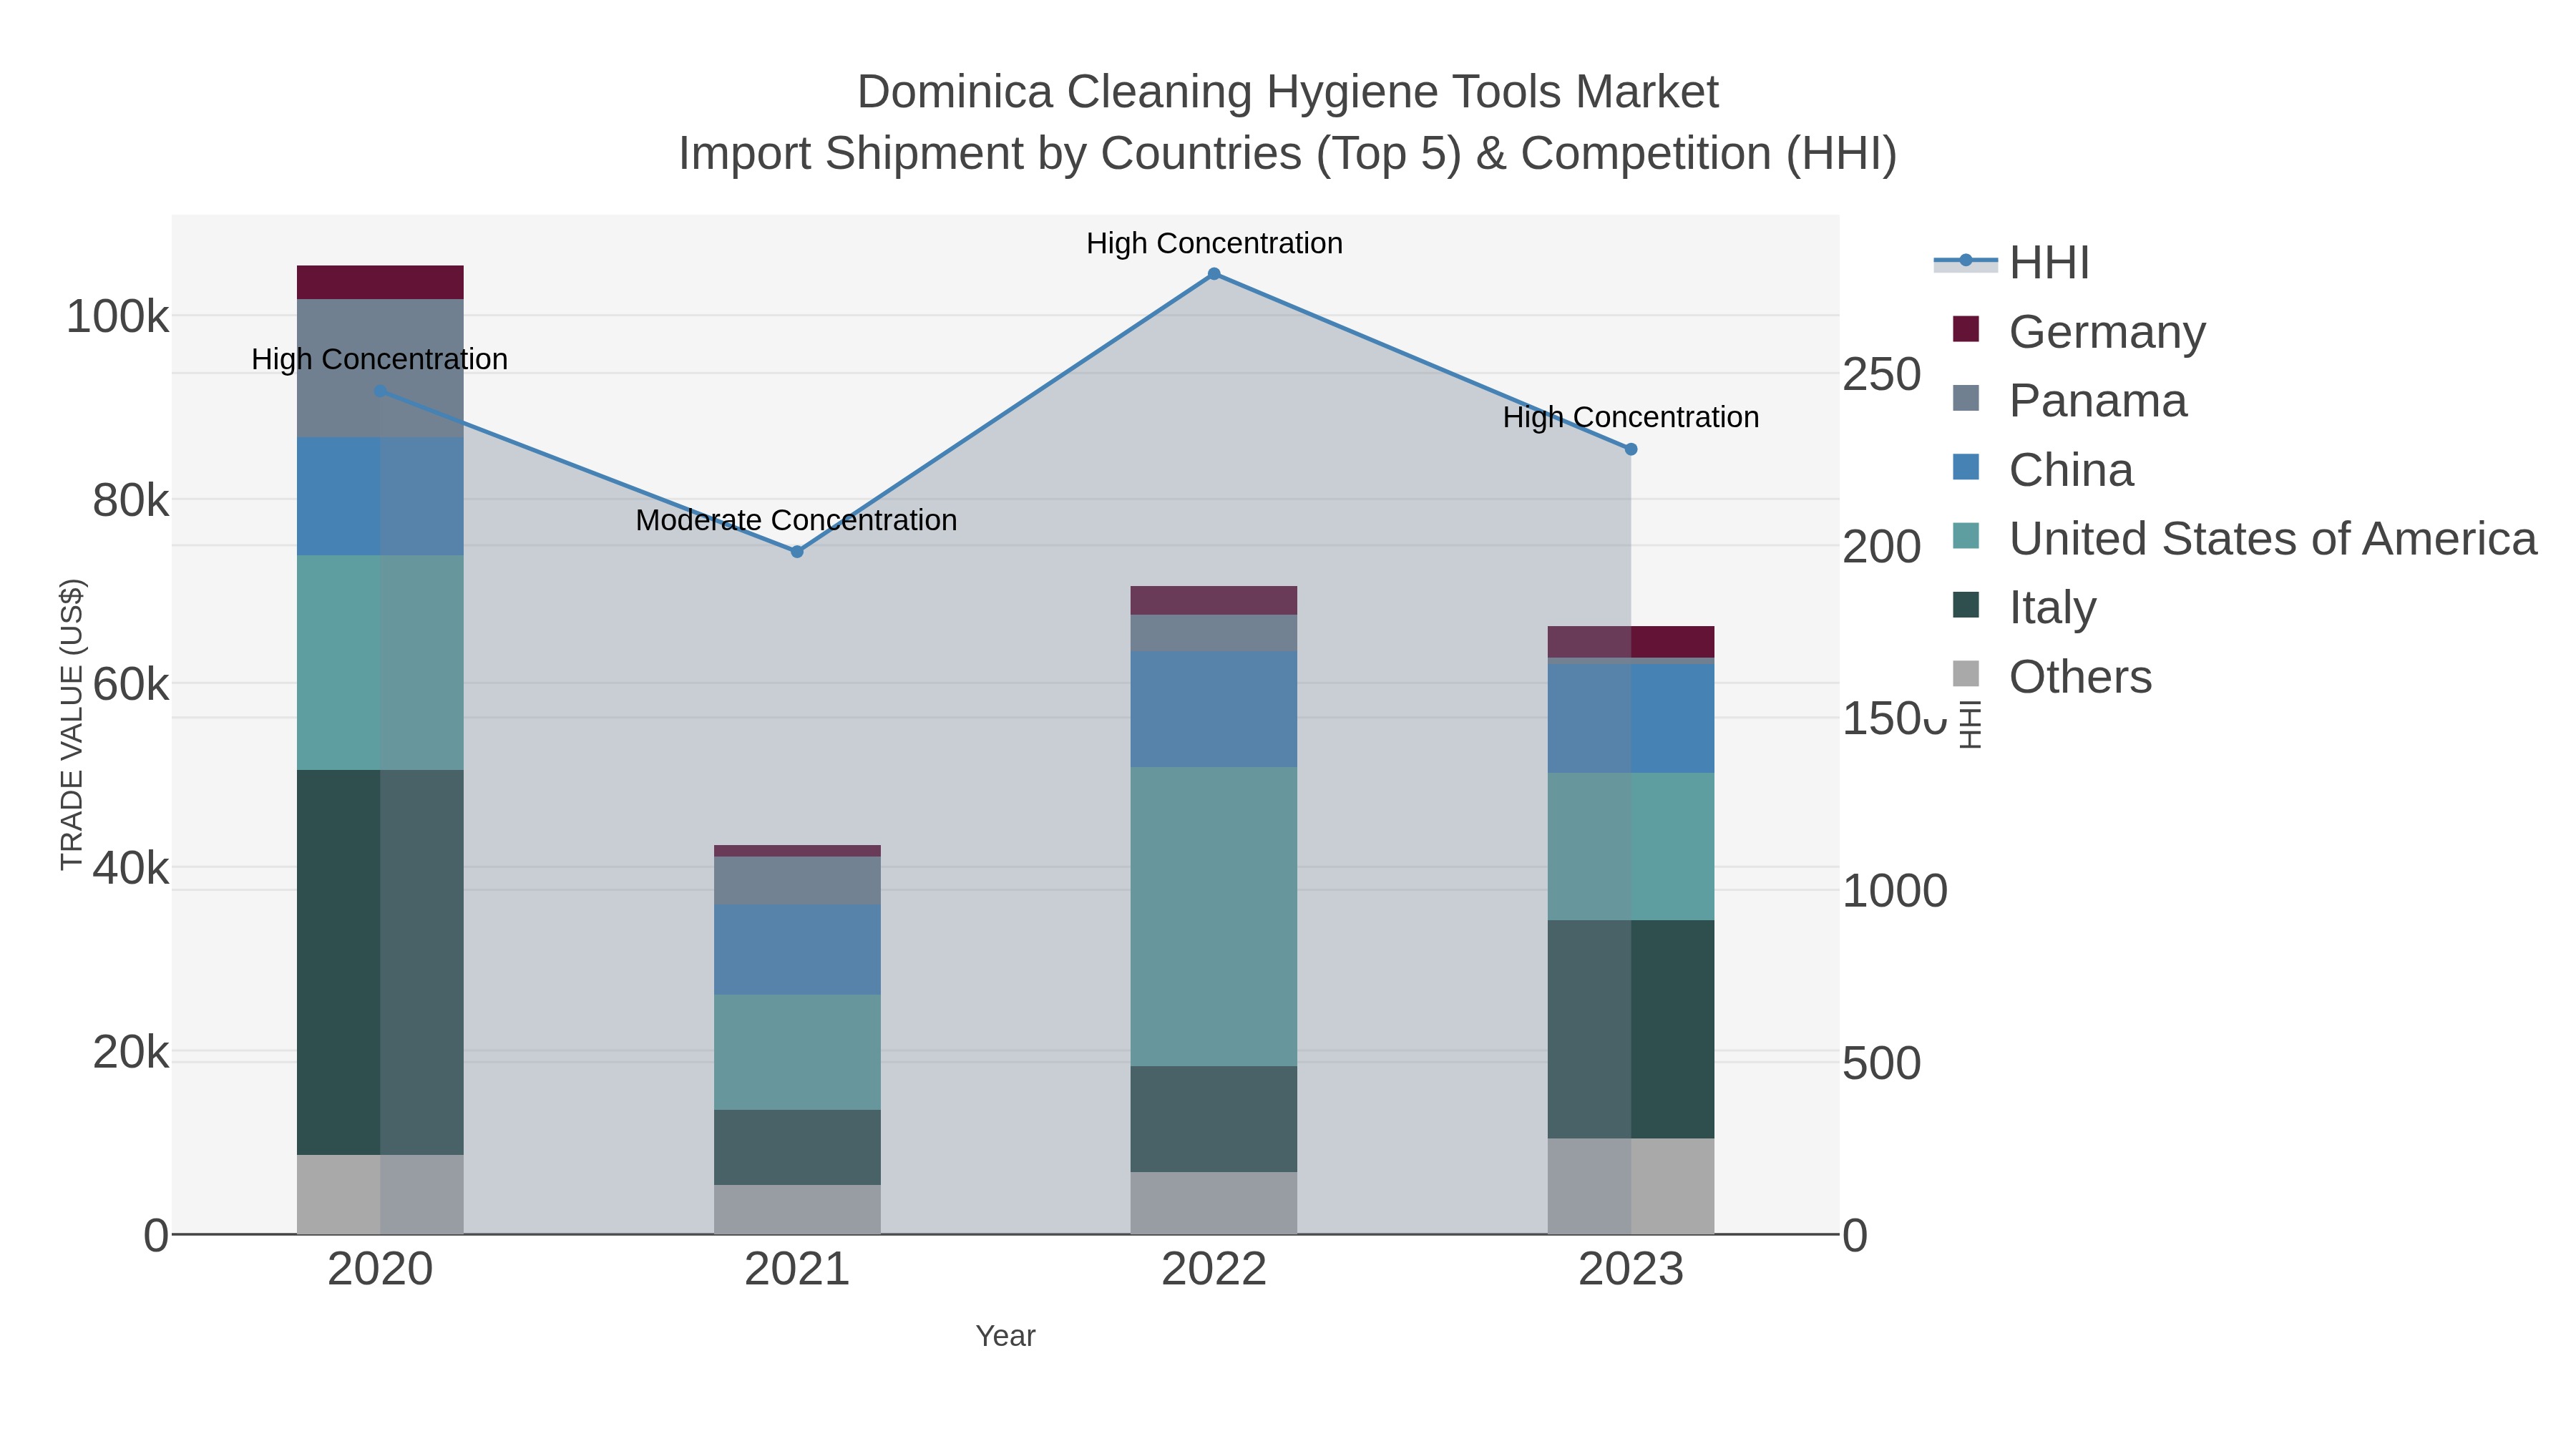2576x1449 pixels.
Task: Click 'High Concentration' label above 2020
Action: (x=380, y=359)
